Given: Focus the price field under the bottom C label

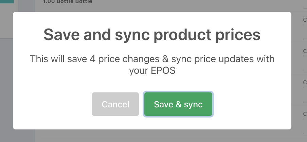Looking at the screenshot, I should 305,126.
